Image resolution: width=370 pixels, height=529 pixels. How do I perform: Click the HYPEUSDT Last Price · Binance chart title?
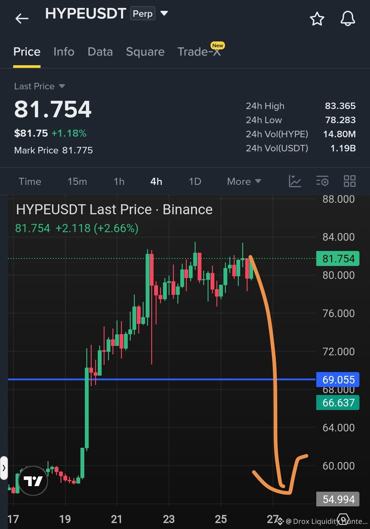(x=114, y=210)
